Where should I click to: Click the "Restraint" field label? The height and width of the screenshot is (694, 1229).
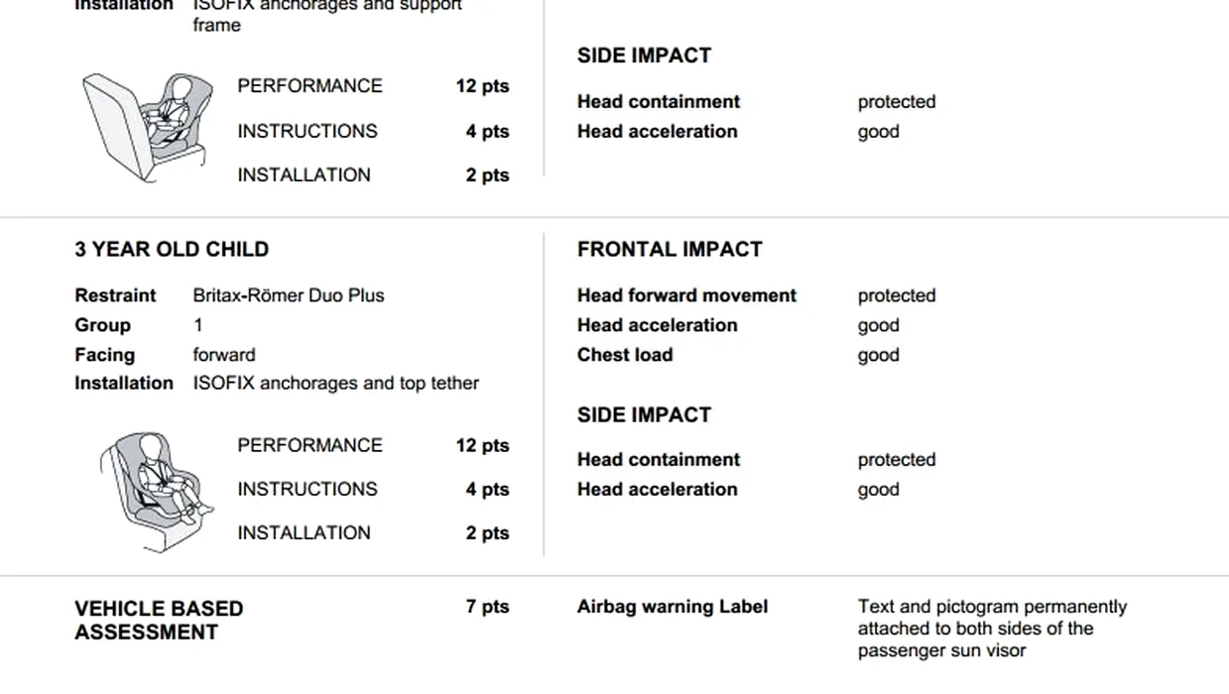pos(115,295)
